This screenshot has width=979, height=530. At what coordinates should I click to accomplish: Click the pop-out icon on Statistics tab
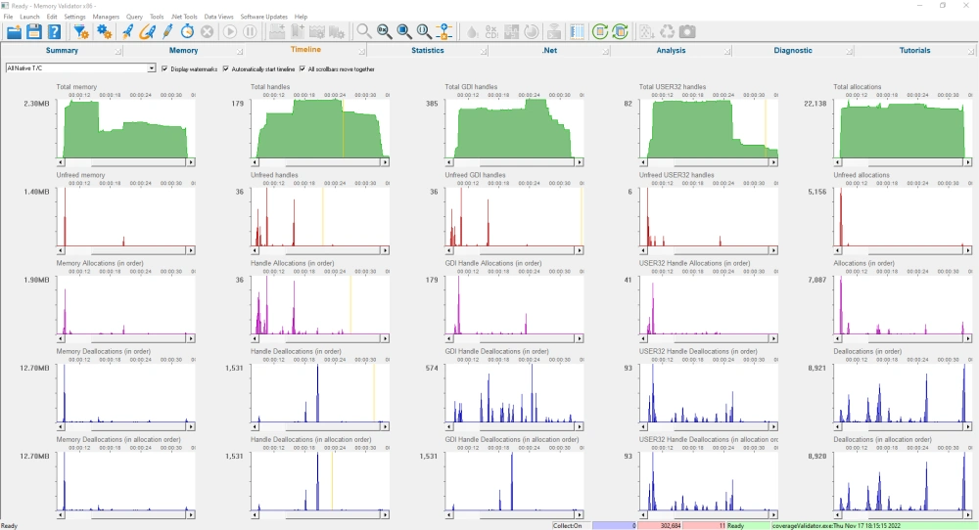[x=484, y=51]
